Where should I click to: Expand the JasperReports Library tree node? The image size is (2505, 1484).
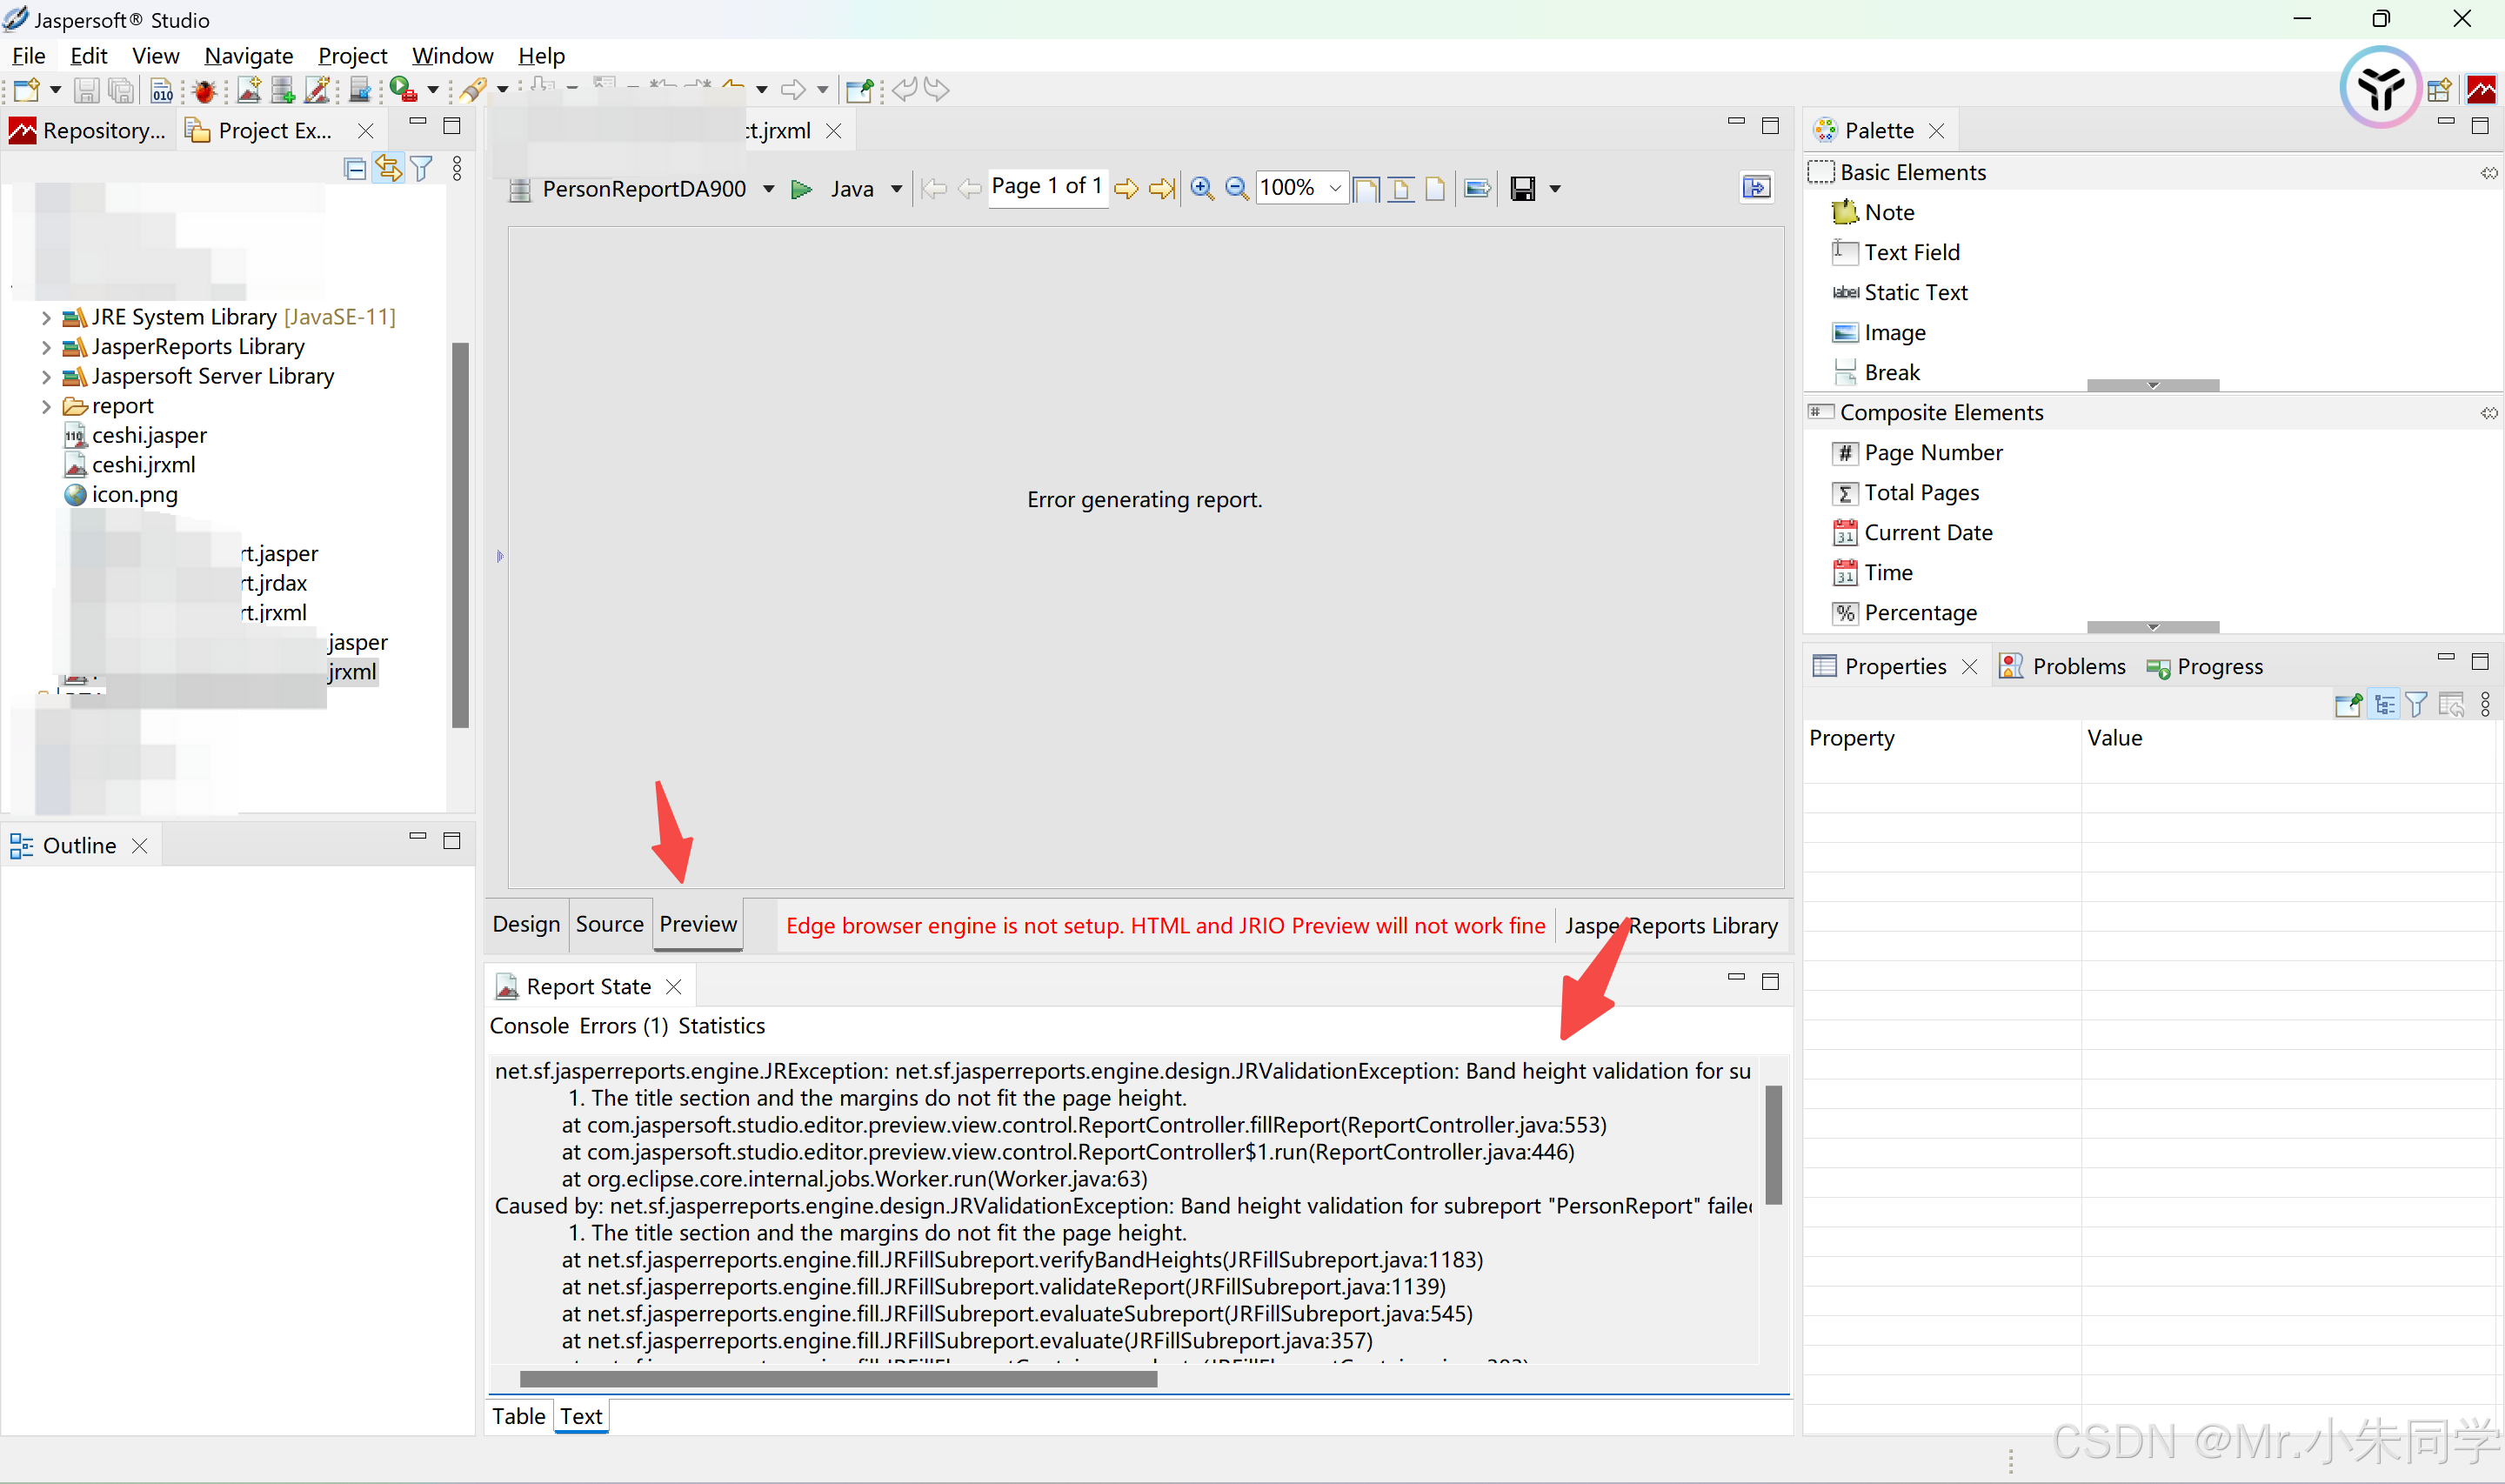46,347
